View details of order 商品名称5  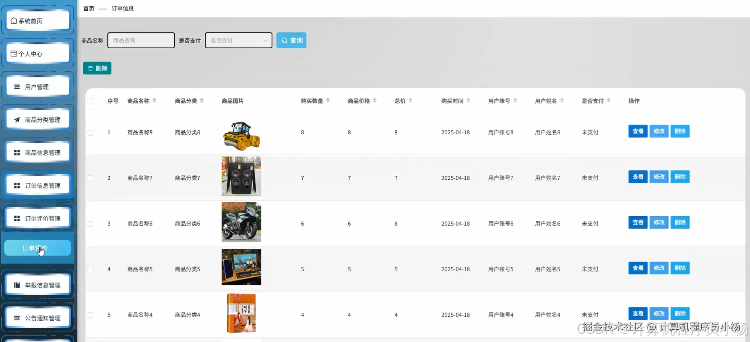click(638, 268)
